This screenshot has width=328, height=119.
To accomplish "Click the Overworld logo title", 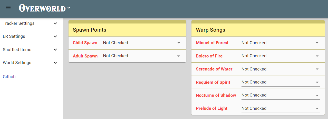I will (42, 8).
